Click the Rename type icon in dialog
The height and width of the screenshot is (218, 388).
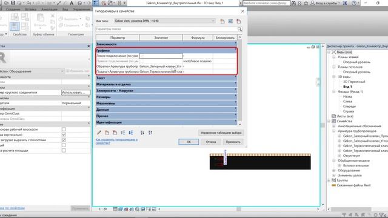pos(230,21)
